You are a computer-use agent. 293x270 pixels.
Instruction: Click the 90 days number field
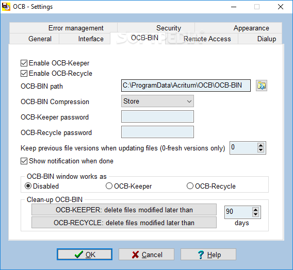coord(238,212)
